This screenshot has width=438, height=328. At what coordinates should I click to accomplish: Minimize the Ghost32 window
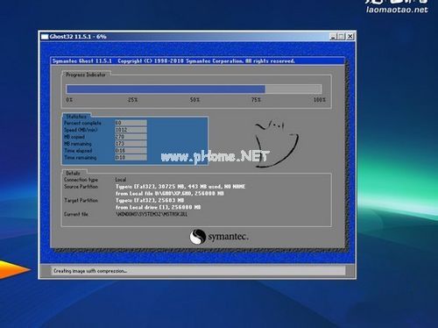pos(334,37)
